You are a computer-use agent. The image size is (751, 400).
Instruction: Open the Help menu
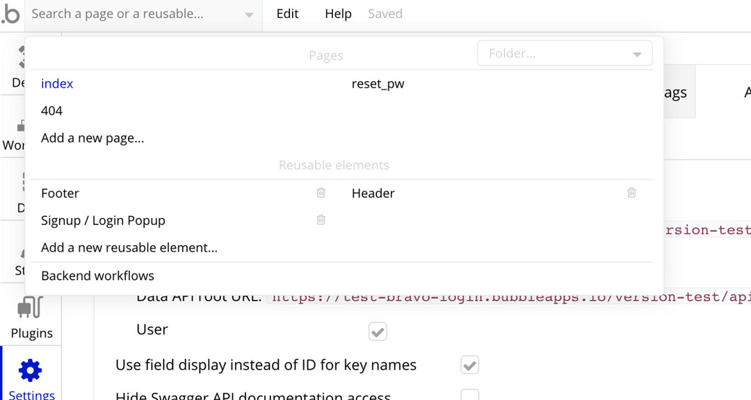pos(338,14)
